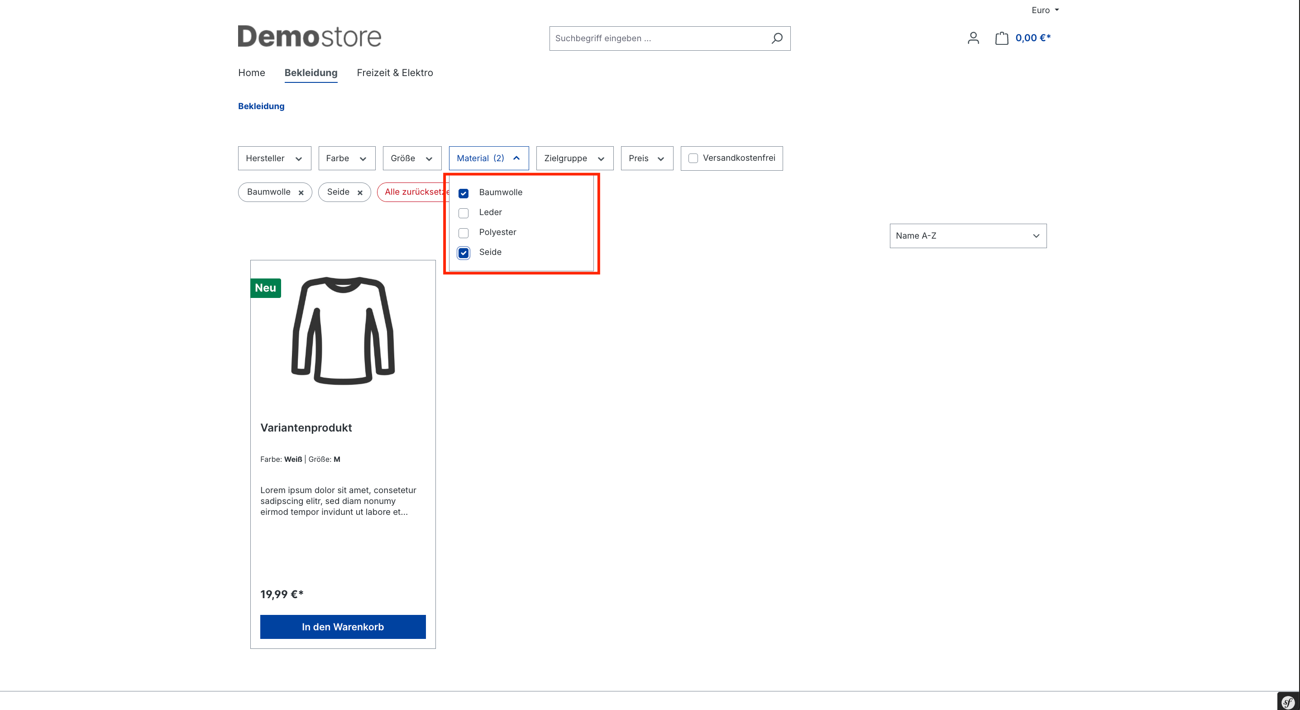This screenshot has height=710, width=1300.
Task: Check the Leder material checkbox
Action: tap(463, 213)
